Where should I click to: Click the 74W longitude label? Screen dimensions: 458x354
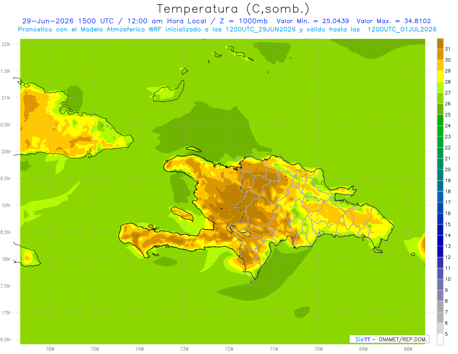click(x=140, y=349)
